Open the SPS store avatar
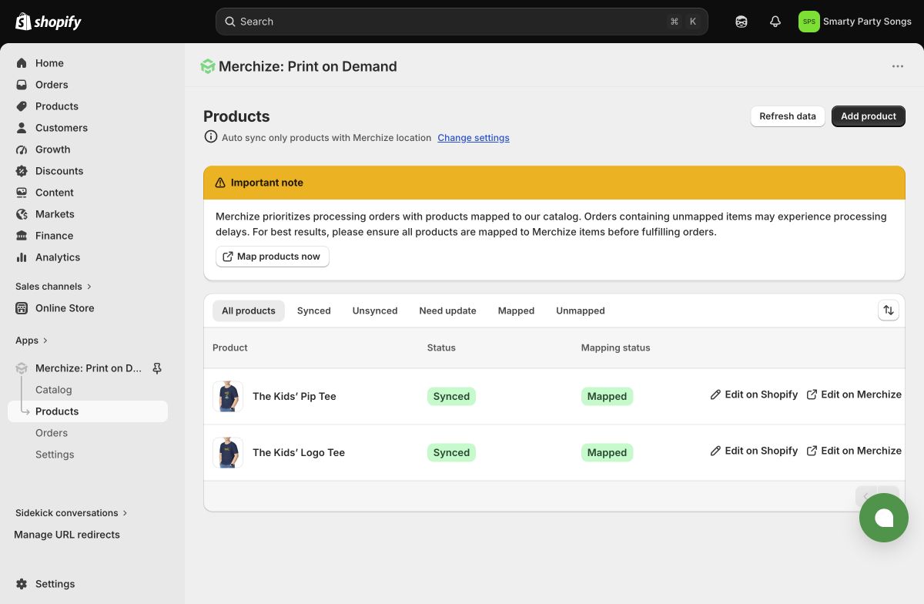 pyautogui.click(x=809, y=22)
